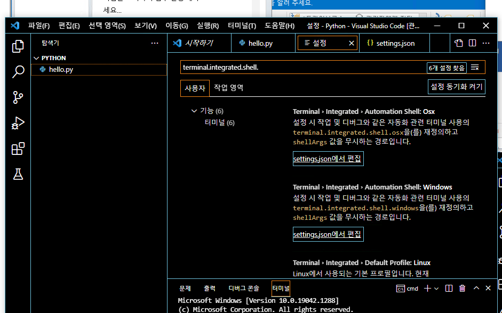
Task: Show the 디버그 콘솔 panel tab
Action: (x=244, y=289)
